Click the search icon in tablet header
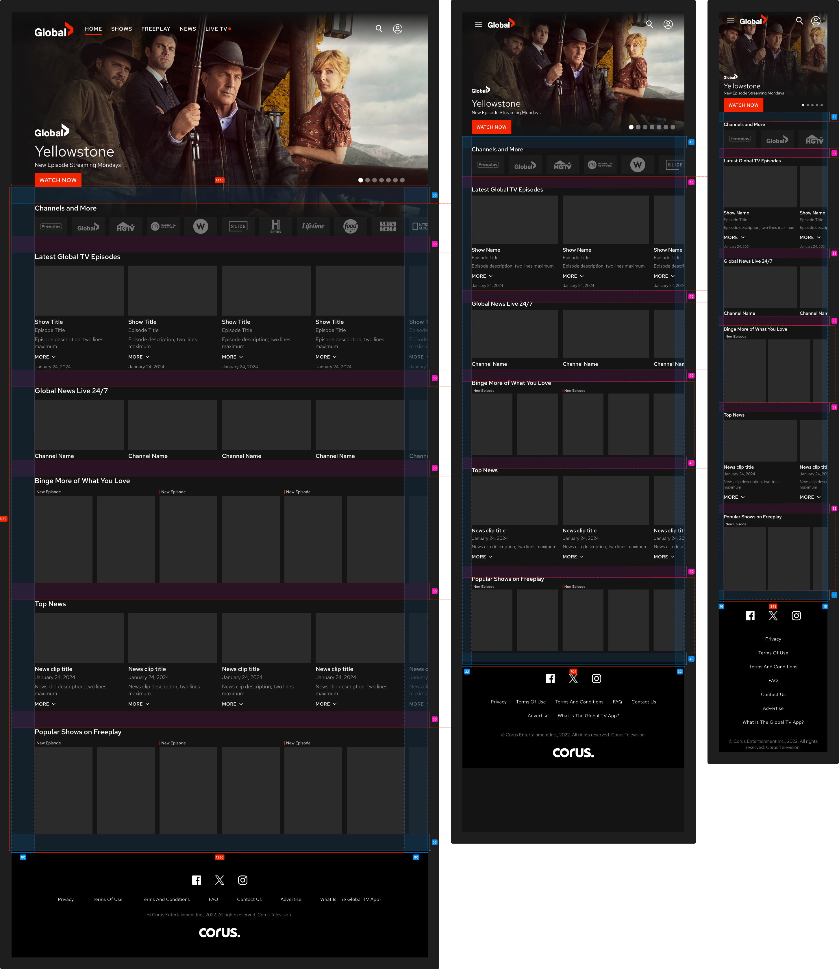839x969 pixels. click(x=649, y=24)
